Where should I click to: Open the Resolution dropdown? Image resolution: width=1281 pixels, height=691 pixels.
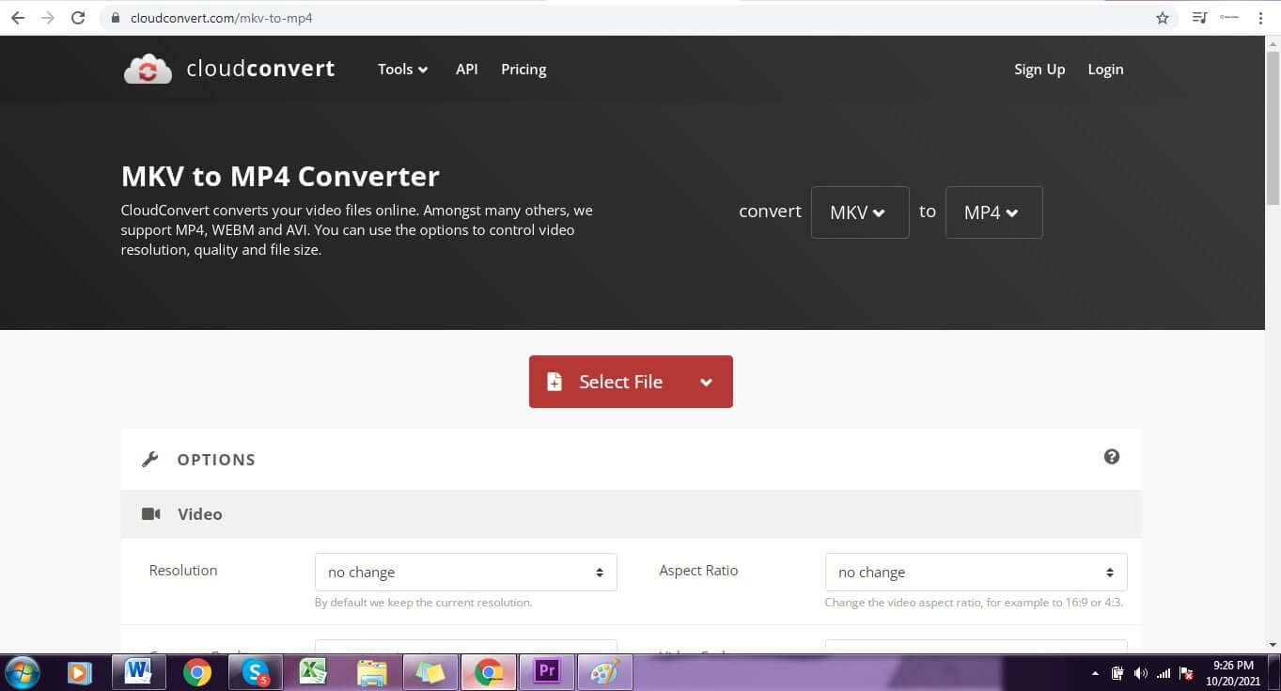465,572
